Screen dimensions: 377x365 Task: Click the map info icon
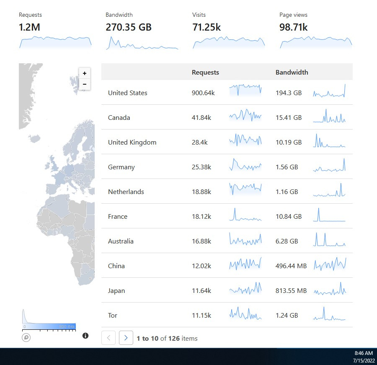(85, 336)
